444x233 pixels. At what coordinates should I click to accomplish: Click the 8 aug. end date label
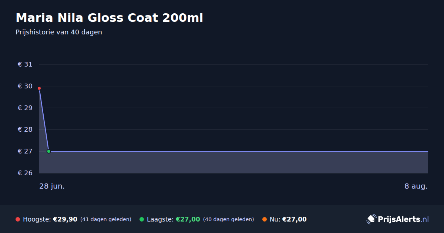(416, 186)
